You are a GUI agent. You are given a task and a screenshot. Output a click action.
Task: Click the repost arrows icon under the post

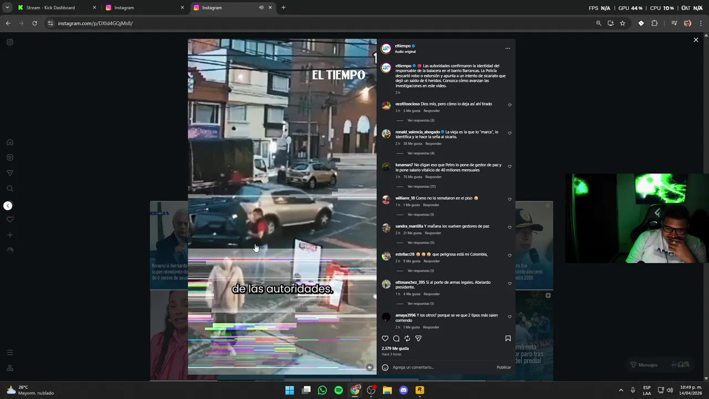click(407, 339)
